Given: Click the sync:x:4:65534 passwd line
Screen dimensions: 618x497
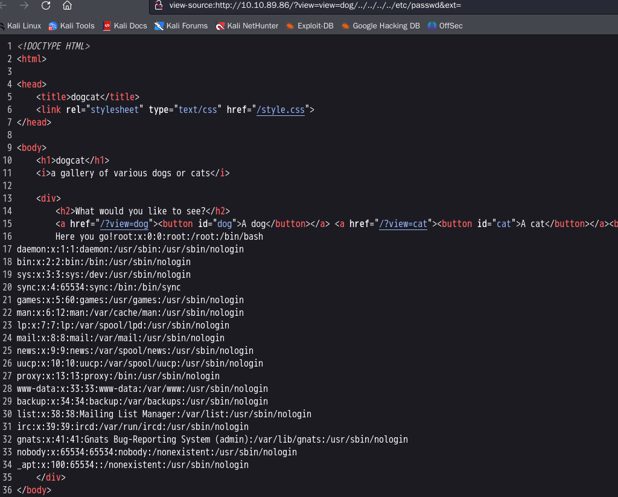Looking at the screenshot, I should pos(99,287).
